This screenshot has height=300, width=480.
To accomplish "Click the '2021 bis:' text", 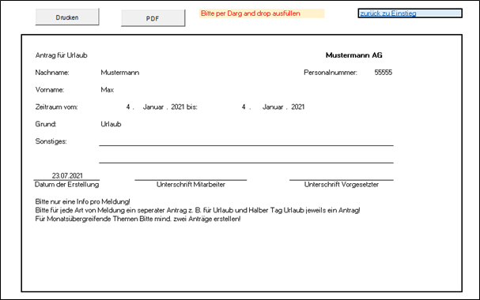I will (184, 107).
